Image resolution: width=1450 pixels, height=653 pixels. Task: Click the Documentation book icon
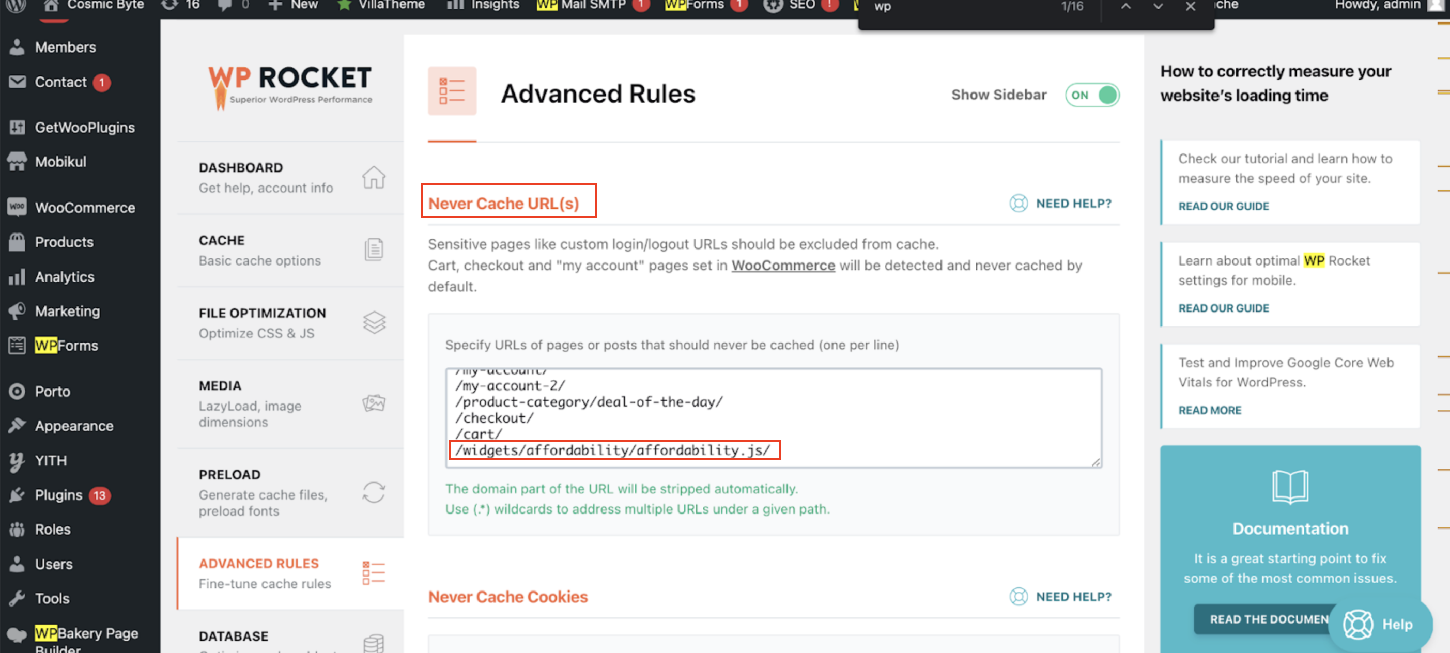(x=1290, y=486)
